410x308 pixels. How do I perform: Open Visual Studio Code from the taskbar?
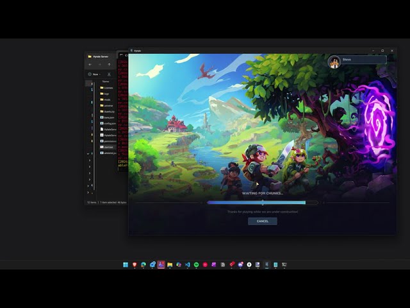click(x=188, y=265)
